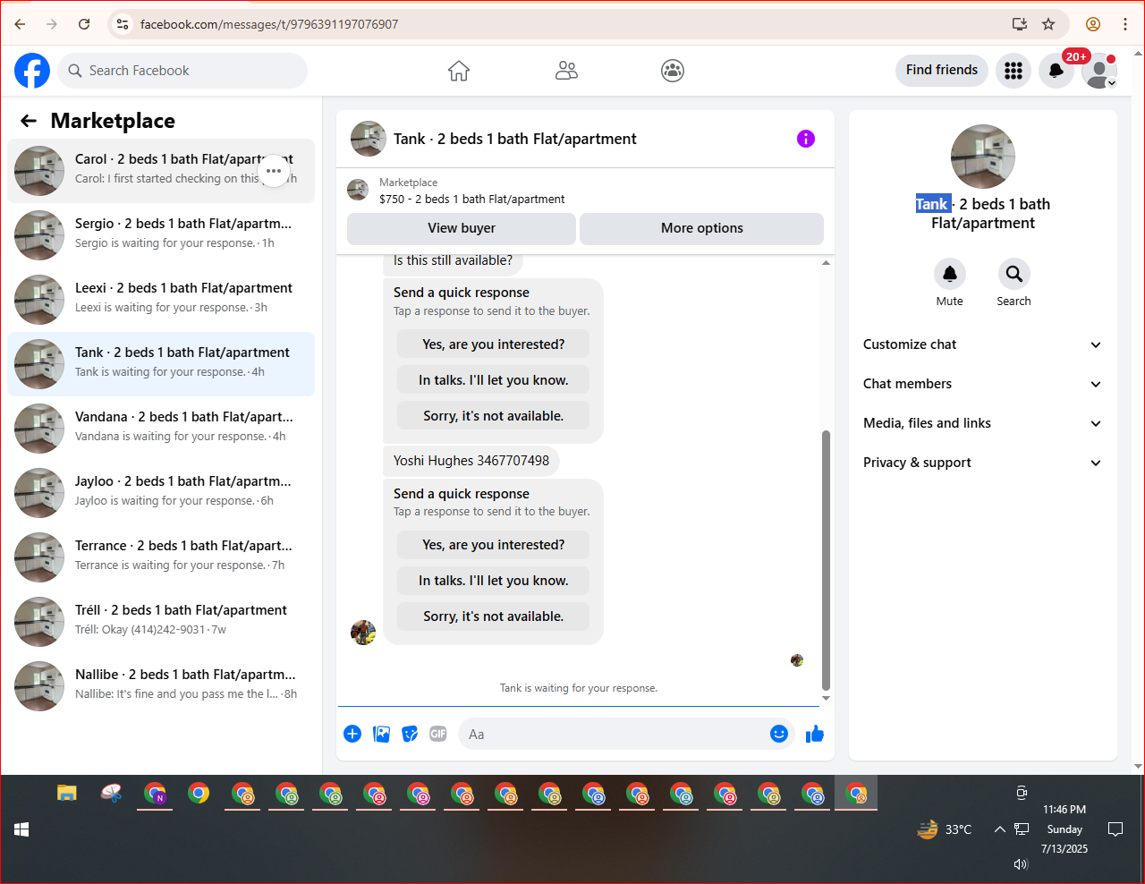The image size is (1145, 884).
Task: Bookmark page with star icon
Action: (1048, 24)
